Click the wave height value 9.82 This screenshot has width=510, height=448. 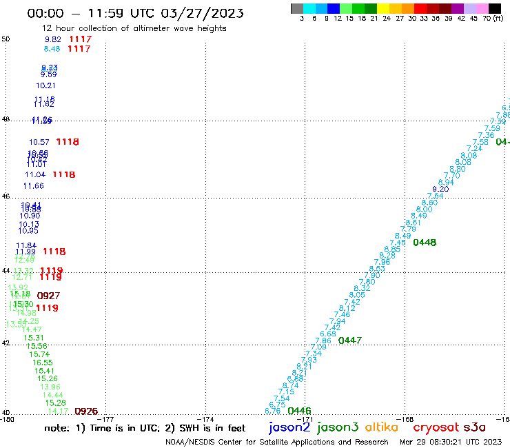pyautogui.click(x=53, y=39)
